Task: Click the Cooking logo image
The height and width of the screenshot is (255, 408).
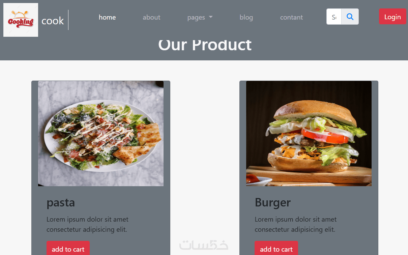Action: click(21, 20)
